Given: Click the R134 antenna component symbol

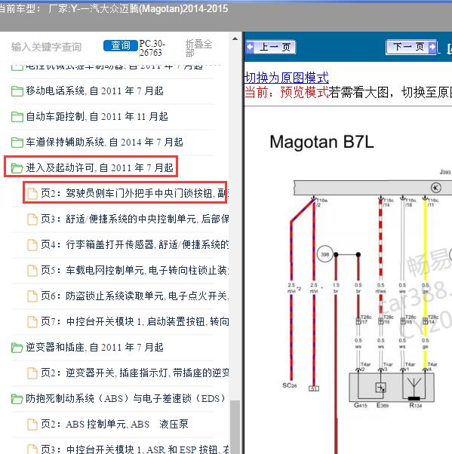Looking at the screenshot, I should (x=414, y=388).
